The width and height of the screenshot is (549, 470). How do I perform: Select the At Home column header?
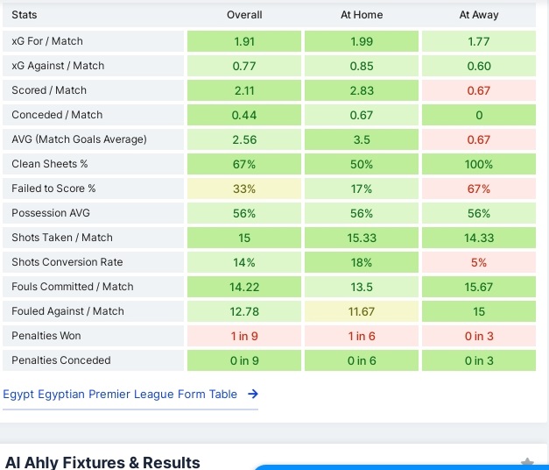click(x=362, y=15)
